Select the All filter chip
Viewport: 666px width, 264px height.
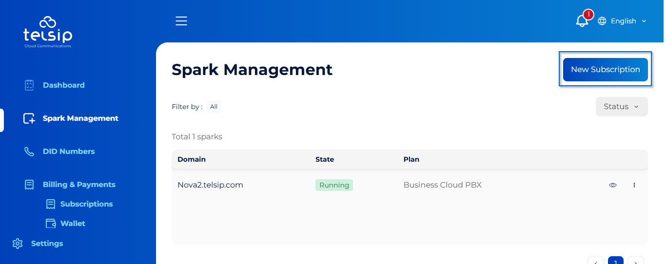click(x=214, y=107)
